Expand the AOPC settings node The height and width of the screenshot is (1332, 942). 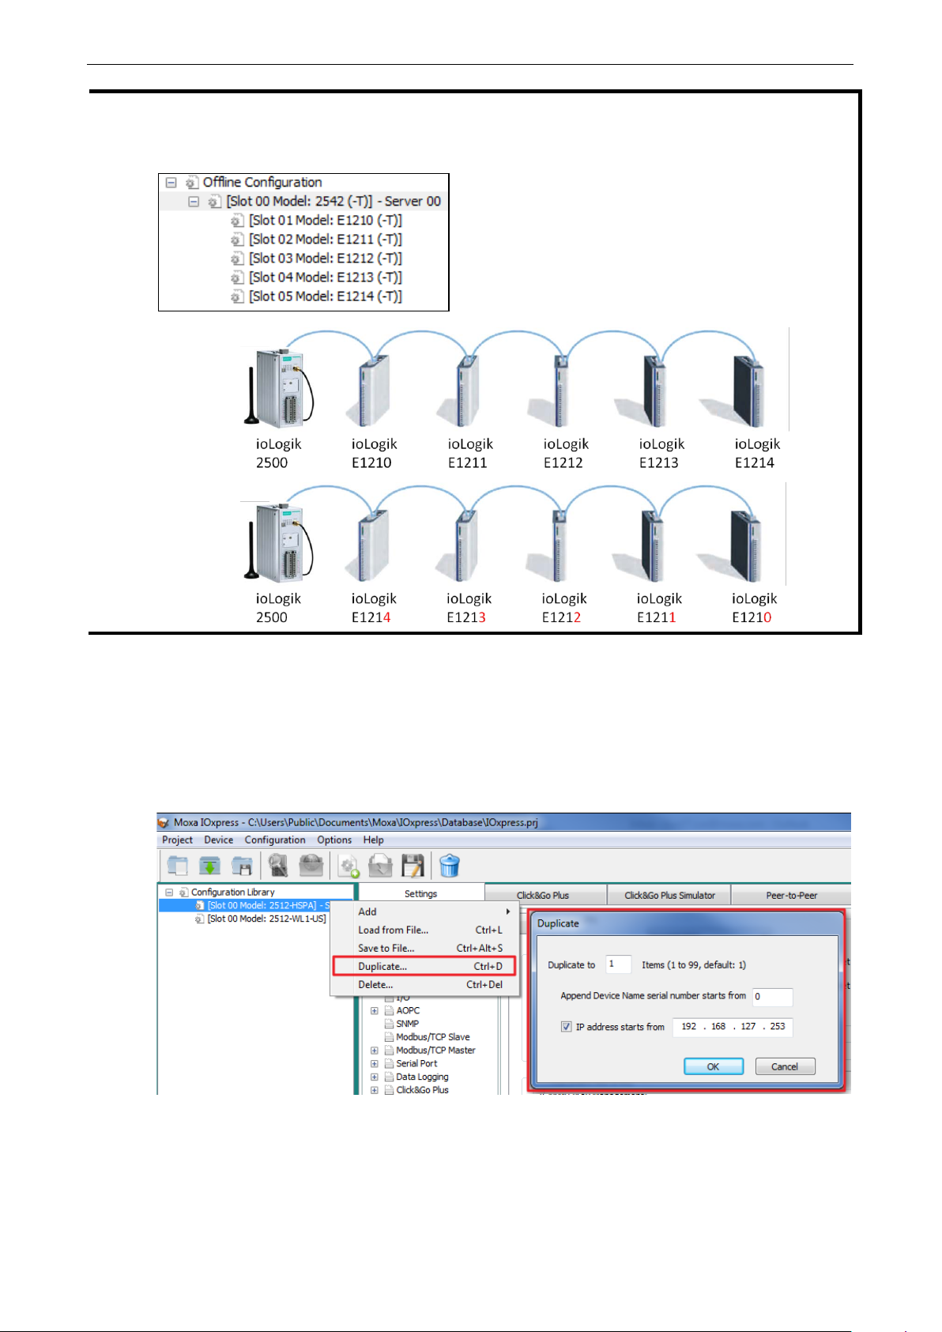375,1010
